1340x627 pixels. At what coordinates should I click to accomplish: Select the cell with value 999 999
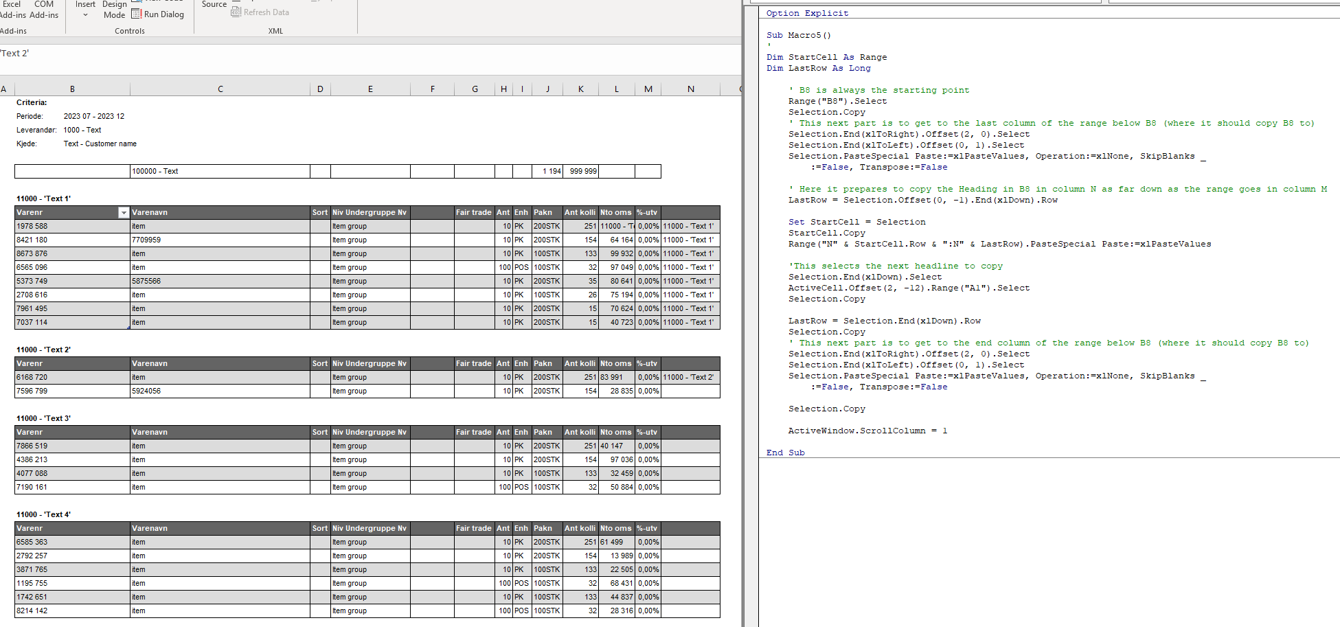coord(581,171)
